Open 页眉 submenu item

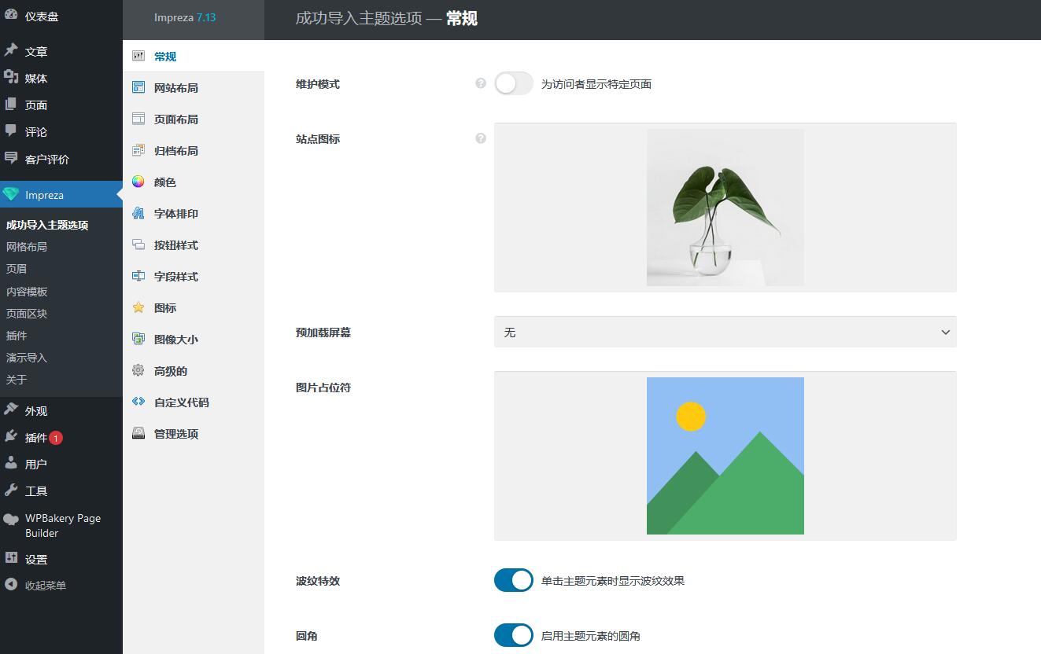coord(17,269)
